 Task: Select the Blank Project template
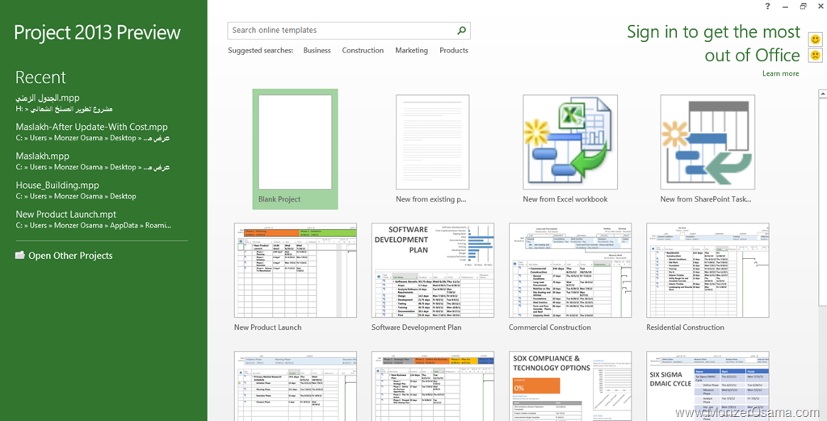coord(295,142)
